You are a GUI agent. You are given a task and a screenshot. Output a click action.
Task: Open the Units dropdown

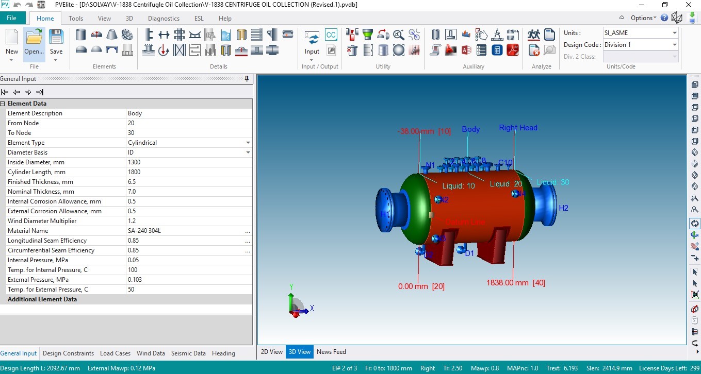(x=674, y=33)
